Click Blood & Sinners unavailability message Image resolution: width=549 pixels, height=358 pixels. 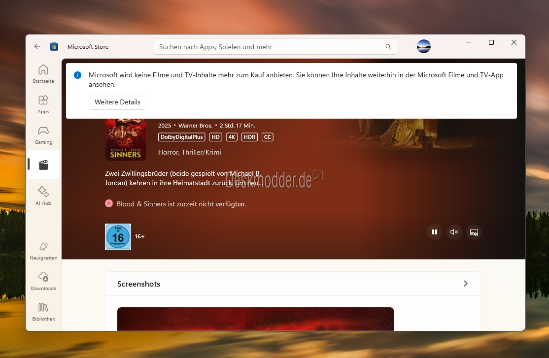click(182, 204)
